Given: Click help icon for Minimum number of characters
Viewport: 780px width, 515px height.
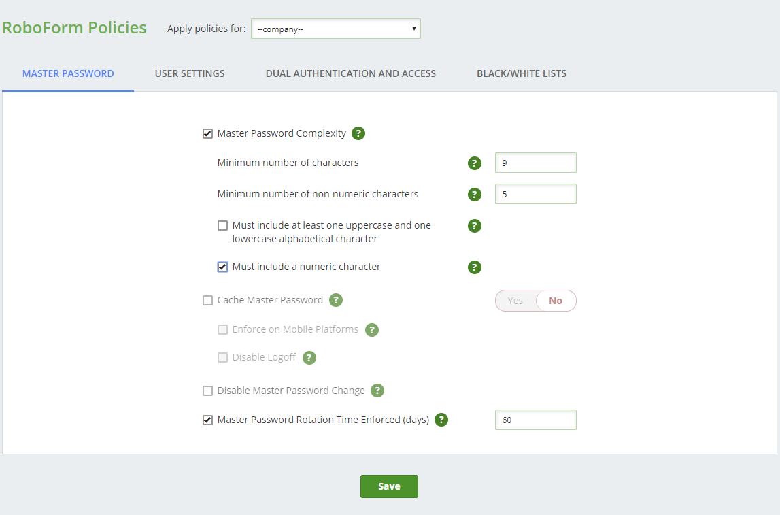Looking at the screenshot, I should pos(475,163).
